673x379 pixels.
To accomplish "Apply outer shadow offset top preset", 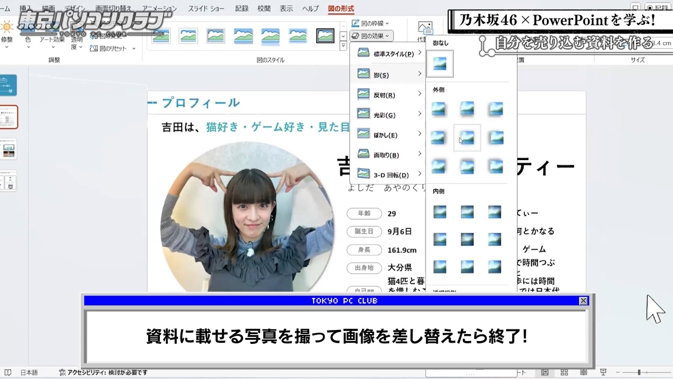I will [x=467, y=166].
